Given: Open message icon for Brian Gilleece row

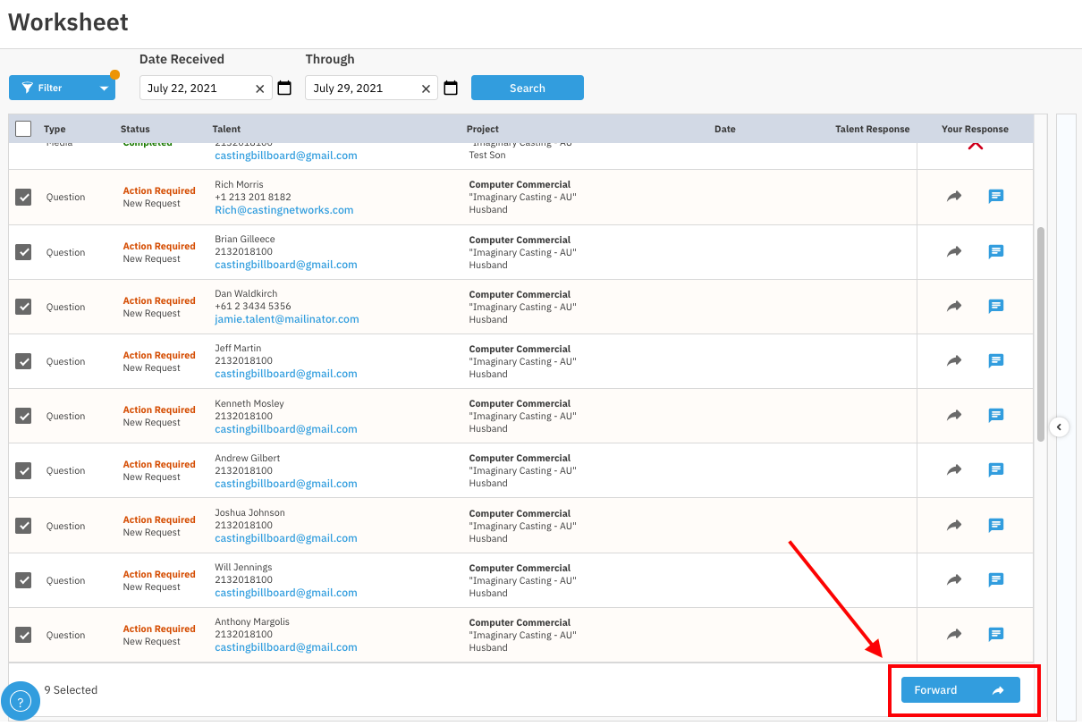Looking at the screenshot, I should 995,252.
